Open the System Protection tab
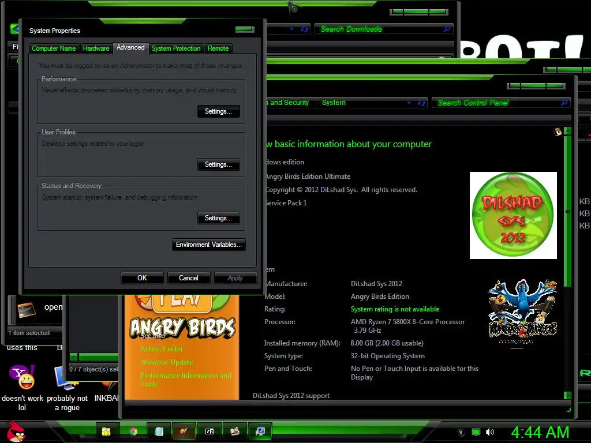The image size is (591, 443). [176, 48]
